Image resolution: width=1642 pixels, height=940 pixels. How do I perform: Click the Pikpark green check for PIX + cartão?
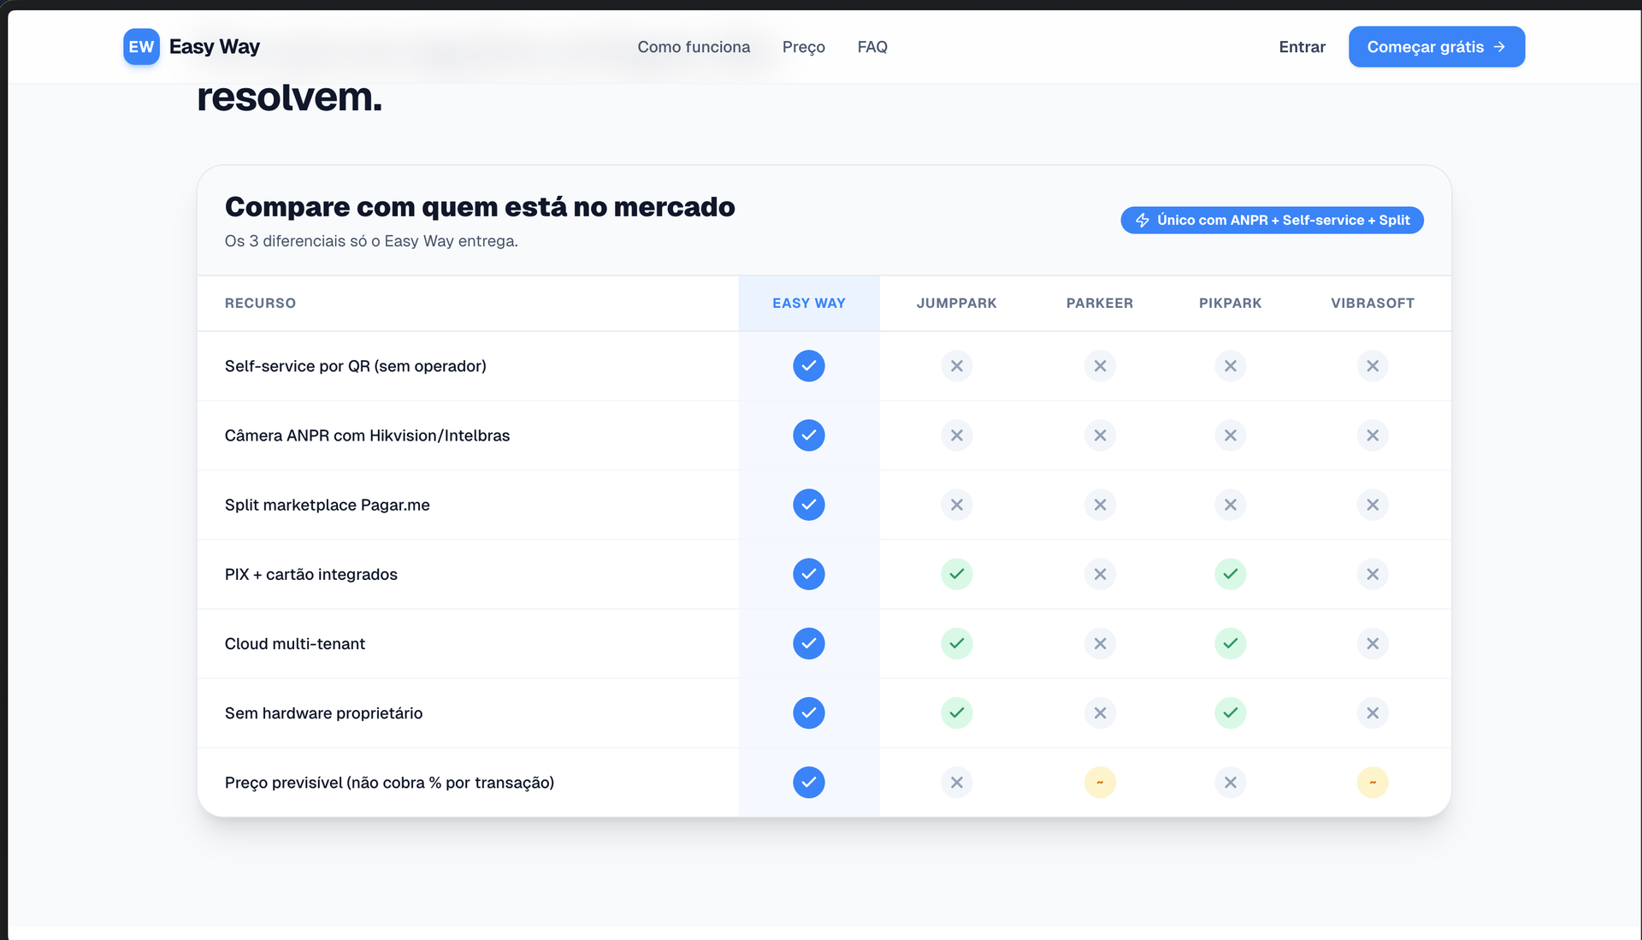point(1230,574)
